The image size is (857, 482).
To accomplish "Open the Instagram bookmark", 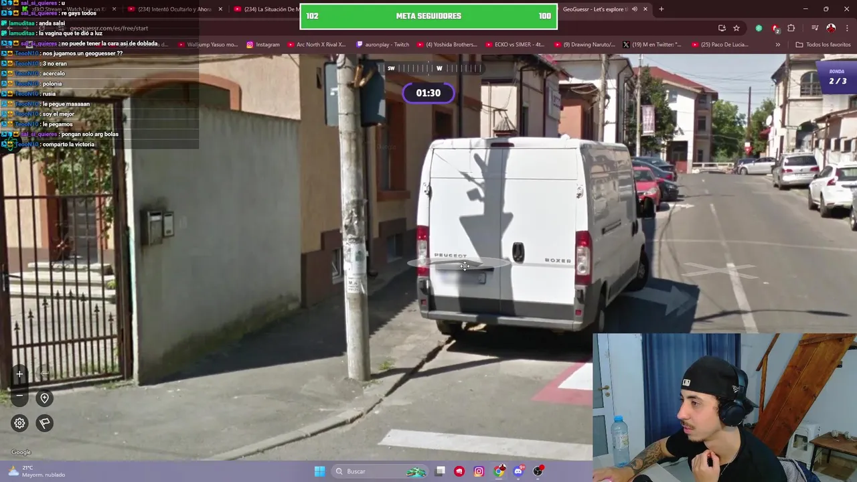I will [x=262, y=45].
